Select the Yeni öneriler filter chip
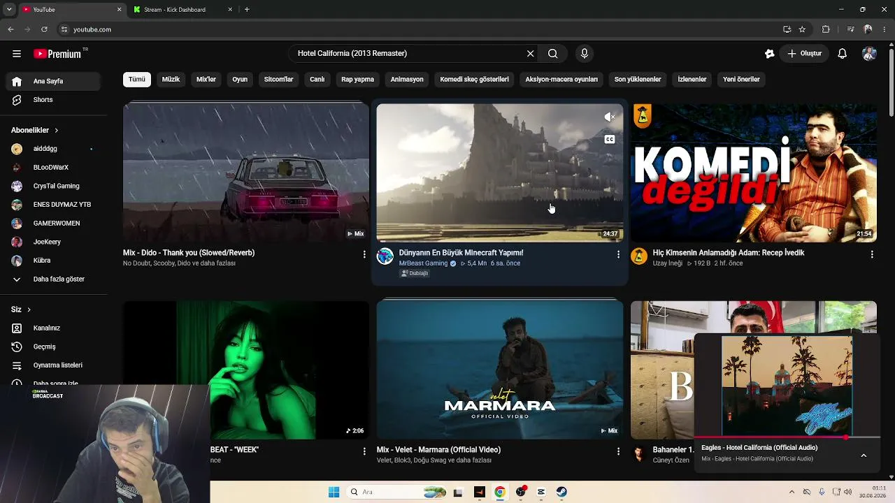Image resolution: width=895 pixels, height=503 pixels. [x=741, y=80]
